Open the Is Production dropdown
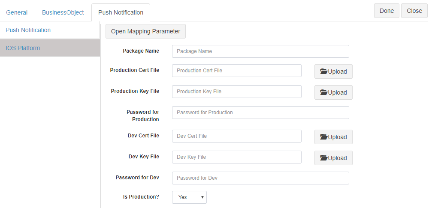Viewport: 432px width, 208px height. tap(189, 197)
